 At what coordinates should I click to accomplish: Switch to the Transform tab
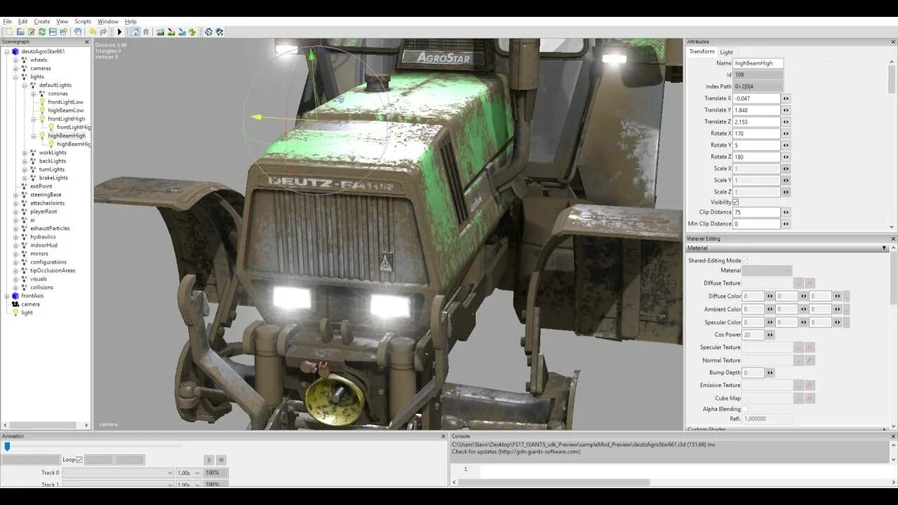click(702, 52)
